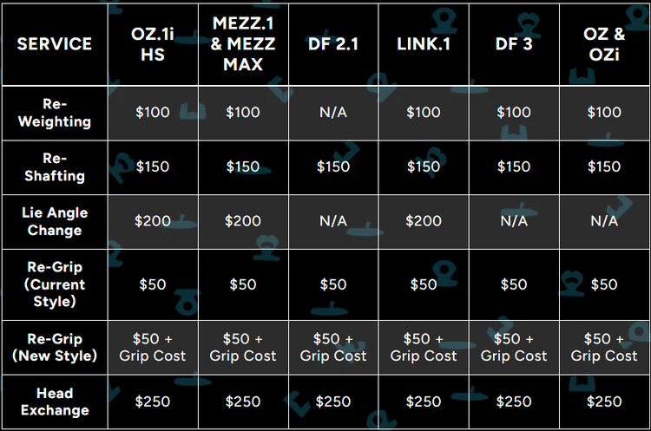Click Re-Grip Current Style $50 under OZ.1i HS
651x431 pixels.
[x=153, y=284]
